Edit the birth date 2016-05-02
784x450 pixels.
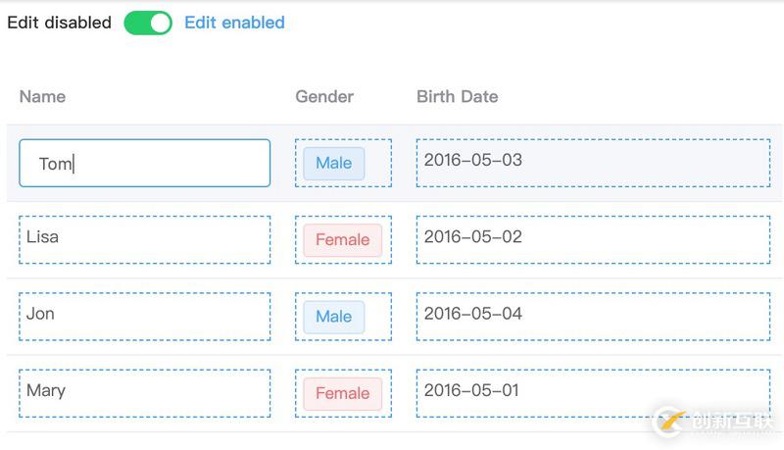click(592, 239)
